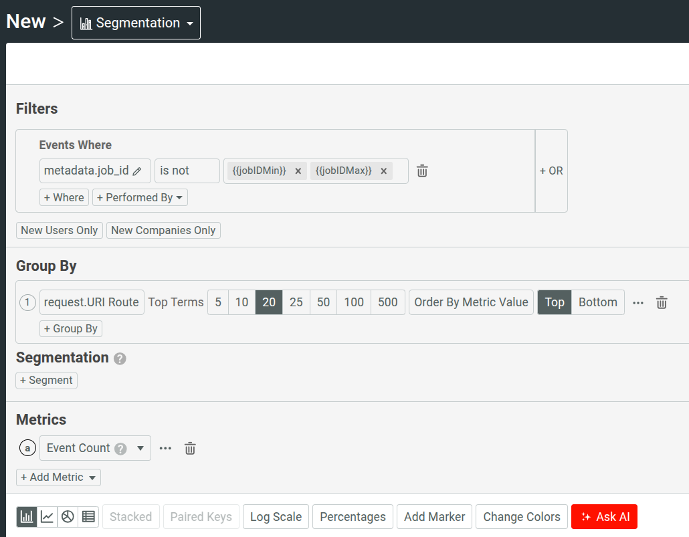Switch to the line chart view icon
Image resolution: width=689 pixels, height=537 pixels.
[47, 516]
